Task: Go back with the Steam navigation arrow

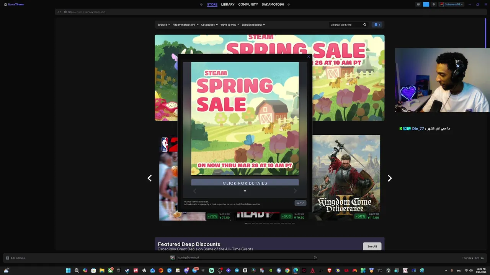Action: pyautogui.click(x=201, y=5)
